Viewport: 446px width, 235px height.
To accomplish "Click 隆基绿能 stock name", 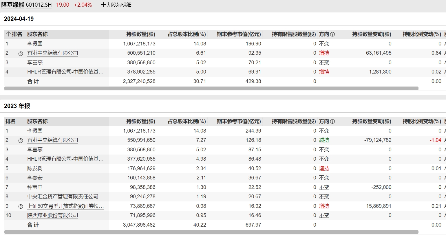I will (13, 5).
